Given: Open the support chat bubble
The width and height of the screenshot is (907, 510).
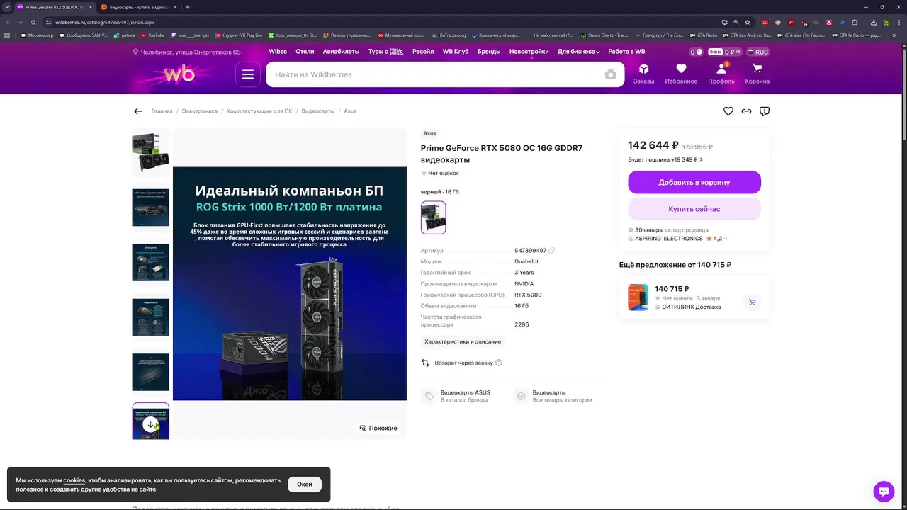Looking at the screenshot, I should (884, 491).
